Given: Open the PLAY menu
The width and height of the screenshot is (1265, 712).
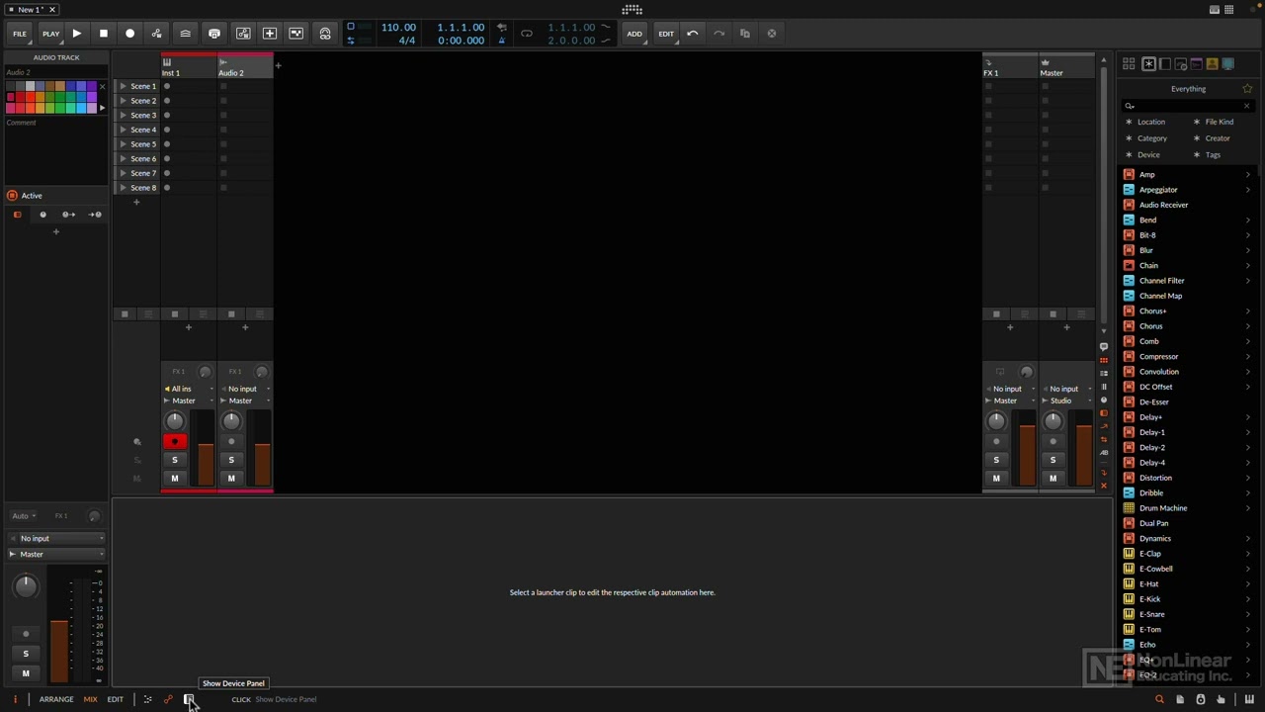Looking at the screenshot, I should (50, 34).
